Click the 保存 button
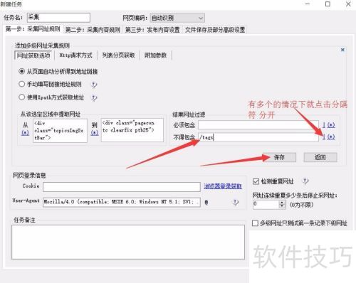This screenshot has width=356, height=283. point(279,157)
